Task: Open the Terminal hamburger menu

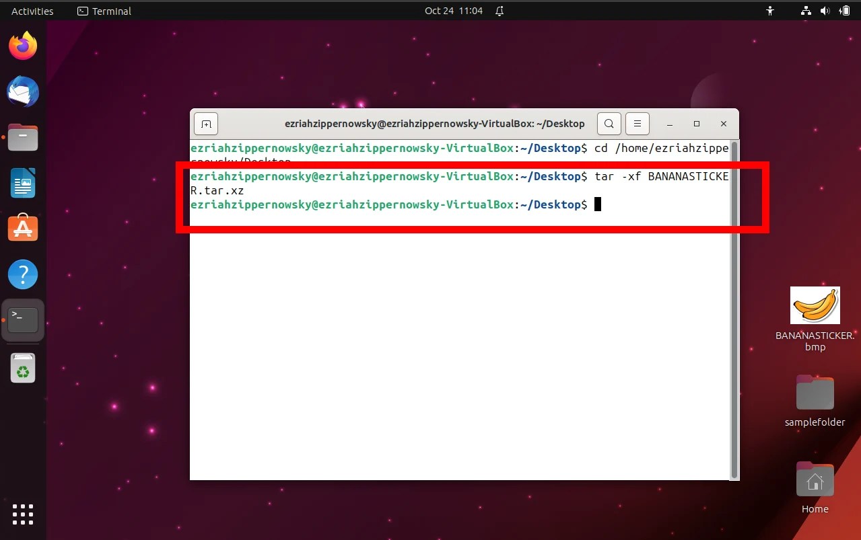Action: (637, 123)
